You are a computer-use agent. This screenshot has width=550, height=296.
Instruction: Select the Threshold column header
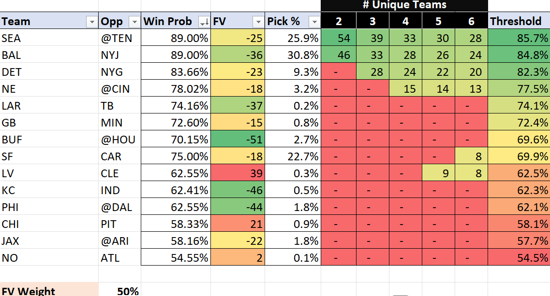coord(518,21)
